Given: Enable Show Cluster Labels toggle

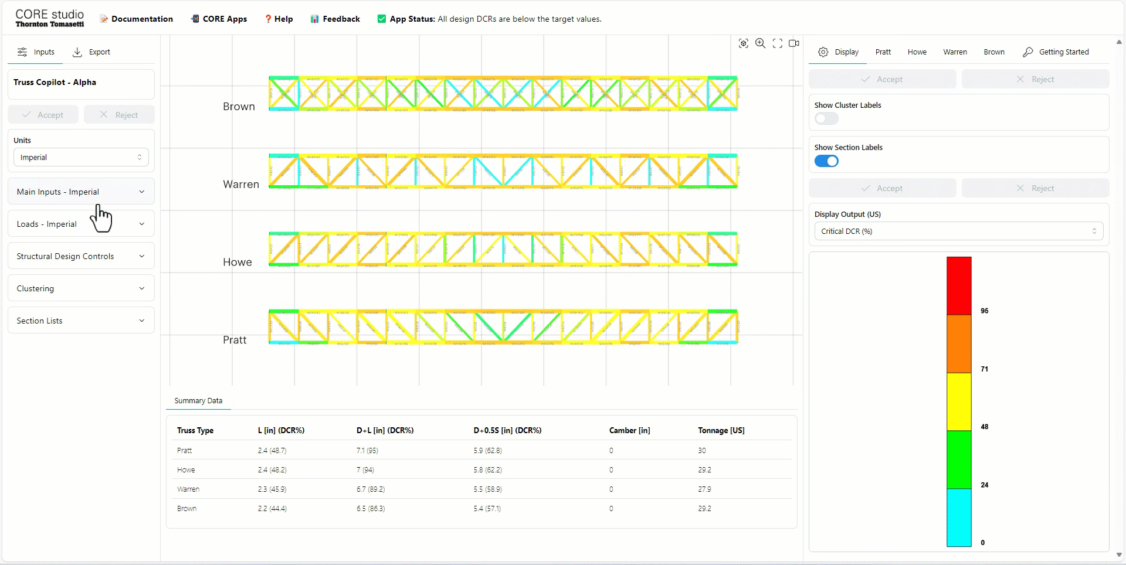Looking at the screenshot, I should tap(826, 119).
